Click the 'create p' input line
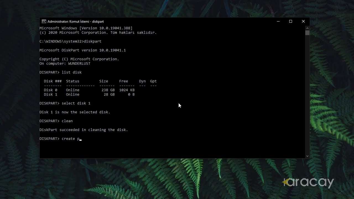Viewport: 354px width, 199px height. pos(70,139)
